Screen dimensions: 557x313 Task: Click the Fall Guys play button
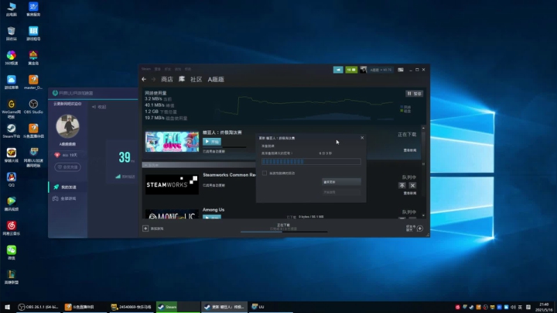212,142
